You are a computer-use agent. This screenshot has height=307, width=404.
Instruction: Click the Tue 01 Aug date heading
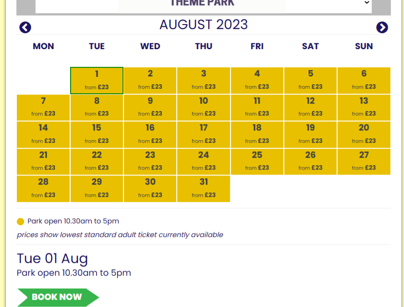click(x=52, y=258)
